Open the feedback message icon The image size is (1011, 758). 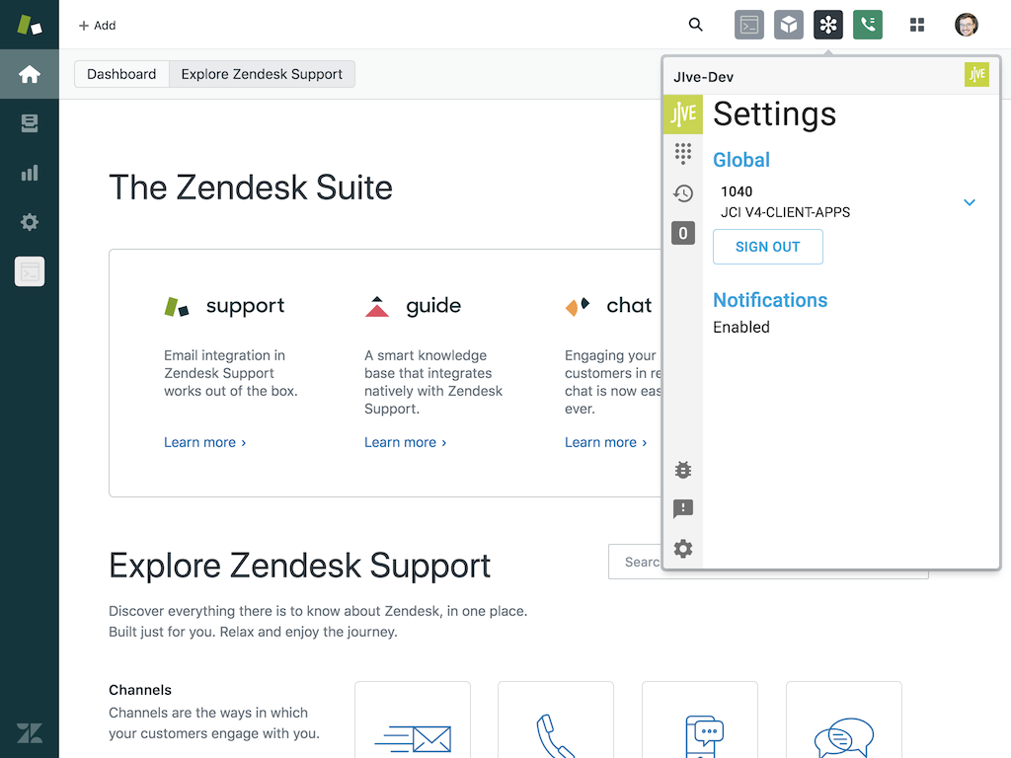683,509
